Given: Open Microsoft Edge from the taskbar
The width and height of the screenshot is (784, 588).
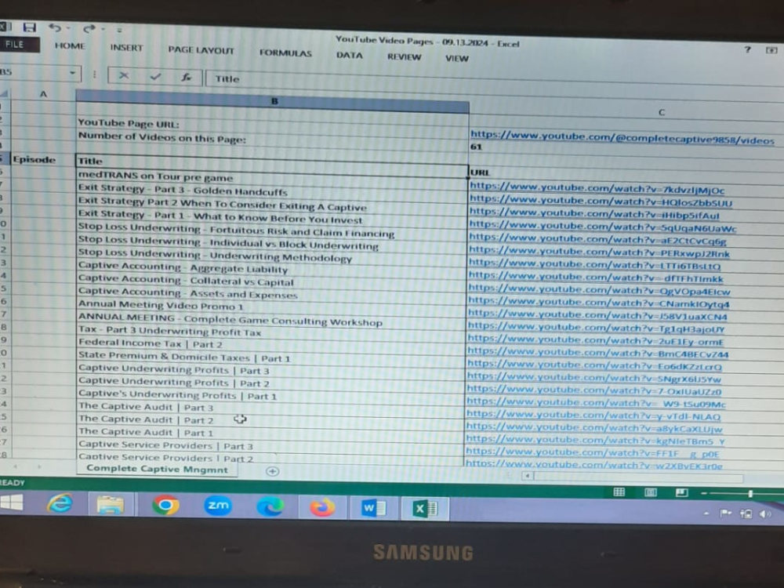Looking at the screenshot, I should click(x=270, y=507).
